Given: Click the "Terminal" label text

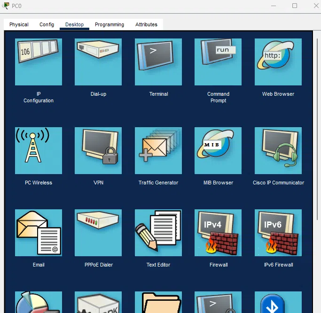Looking at the screenshot, I should pyautogui.click(x=158, y=94).
